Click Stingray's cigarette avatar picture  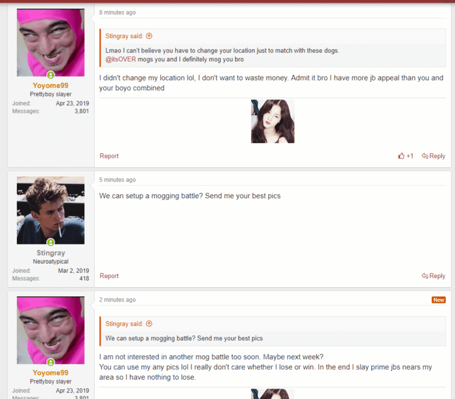click(51, 210)
